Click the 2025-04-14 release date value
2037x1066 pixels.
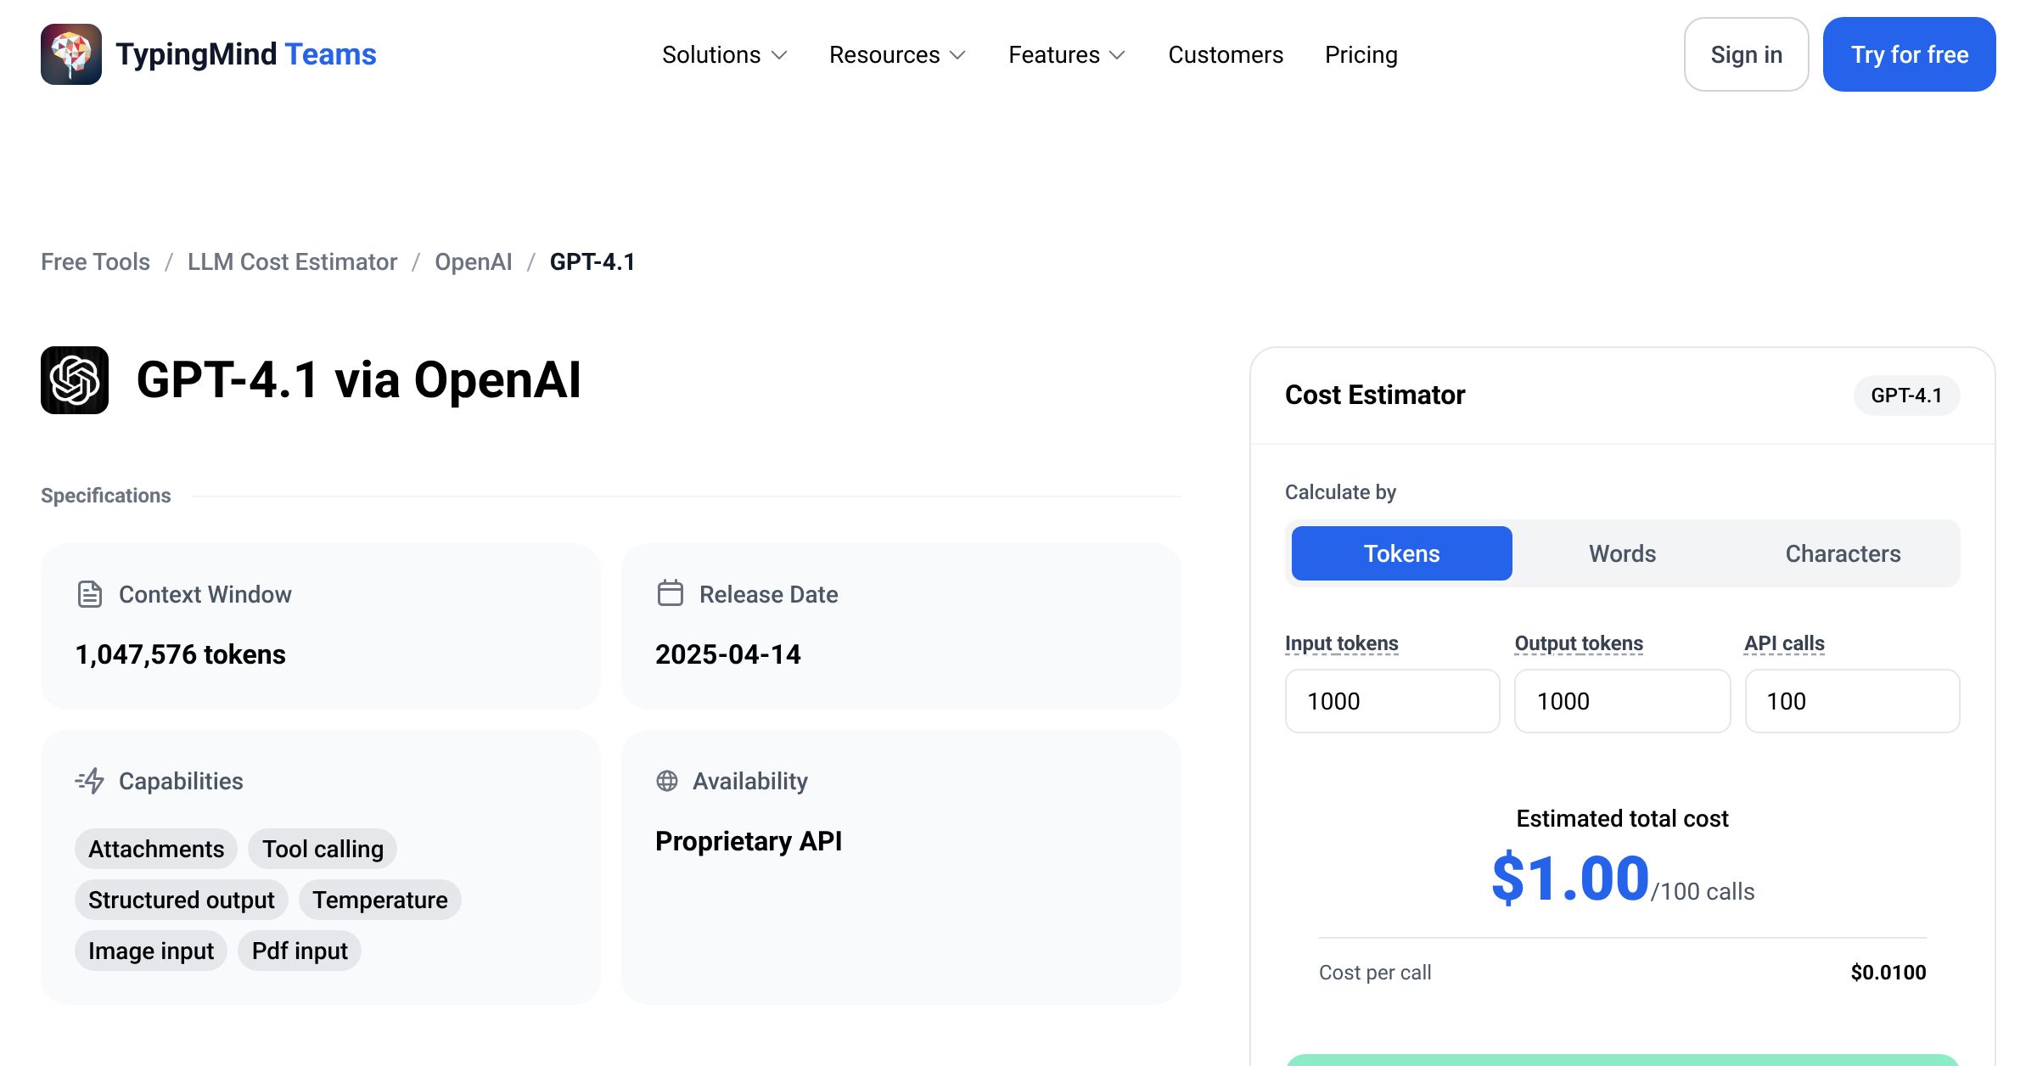[728, 654]
